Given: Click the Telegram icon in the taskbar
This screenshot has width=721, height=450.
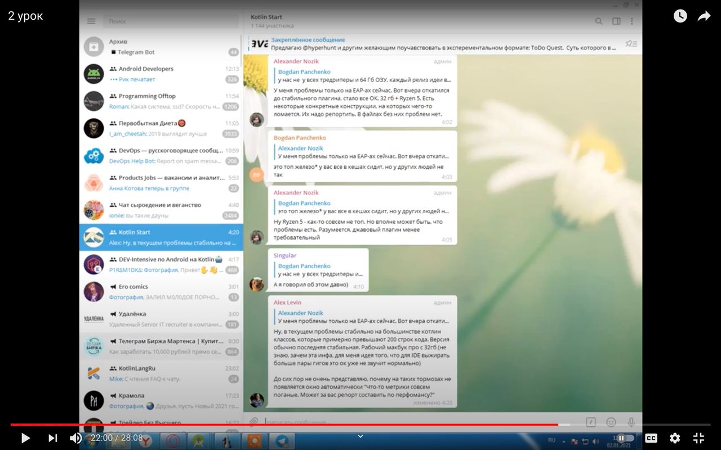Looking at the screenshot, I should (x=282, y=441).
